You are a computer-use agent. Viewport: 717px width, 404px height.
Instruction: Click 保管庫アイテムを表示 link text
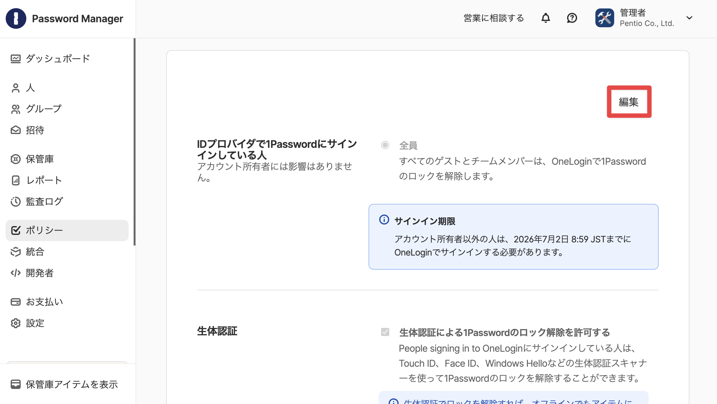pyautogui.click(x=72, y=384)
